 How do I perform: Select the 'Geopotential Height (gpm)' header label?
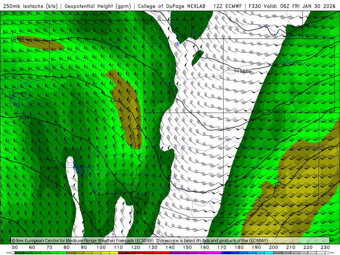click(98, 6)
